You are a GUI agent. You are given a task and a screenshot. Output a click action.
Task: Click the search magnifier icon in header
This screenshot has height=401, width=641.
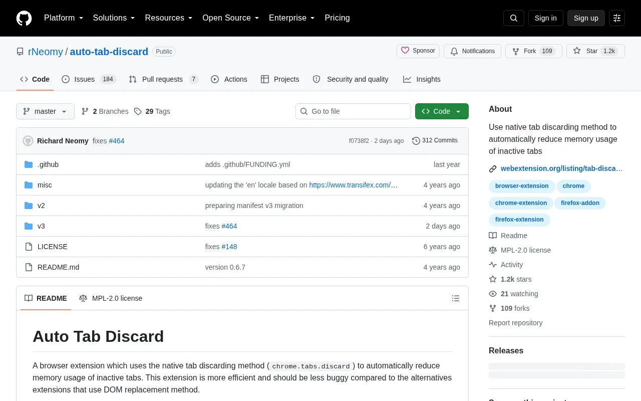pyautogui.click(x=514, y=18)
